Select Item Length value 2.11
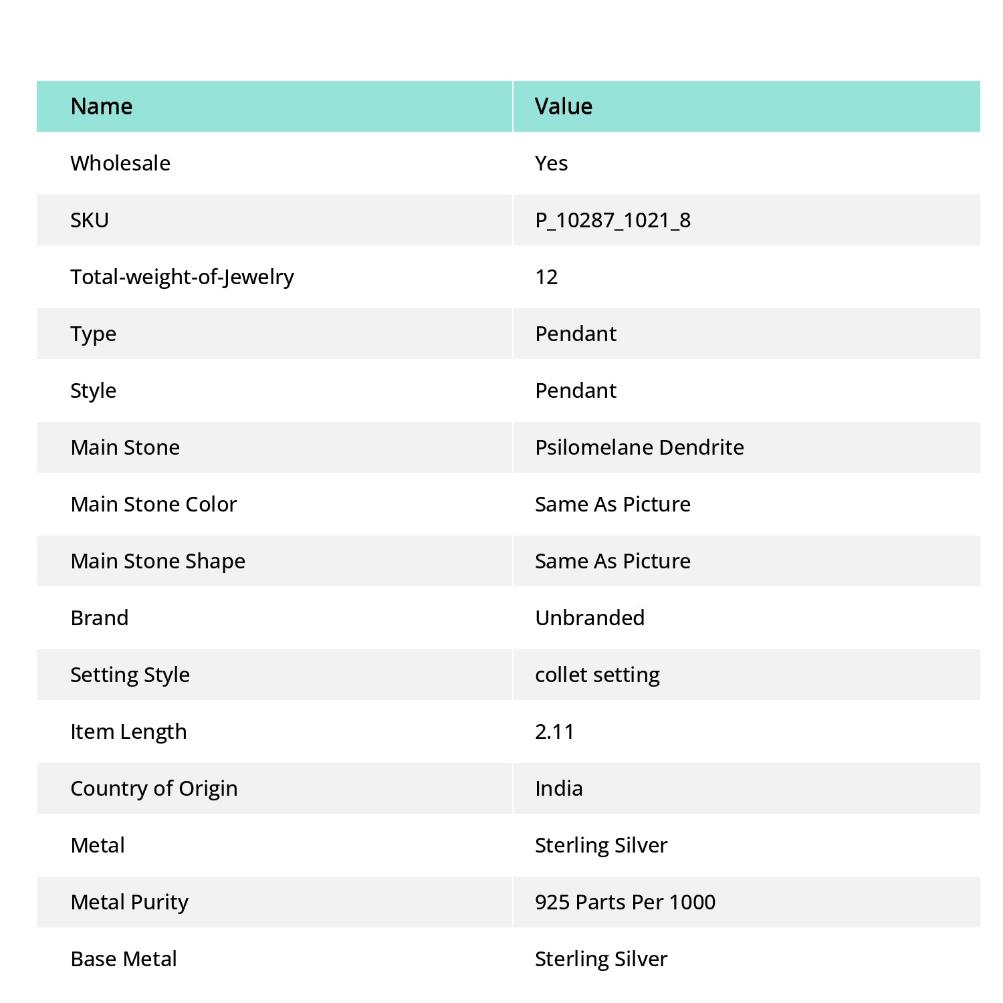The image size is (1003, 1003). tap(554, 732)
